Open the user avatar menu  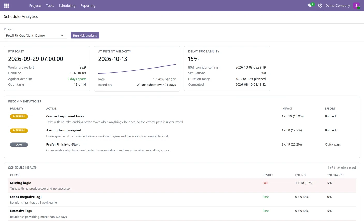tap(356, 6)
